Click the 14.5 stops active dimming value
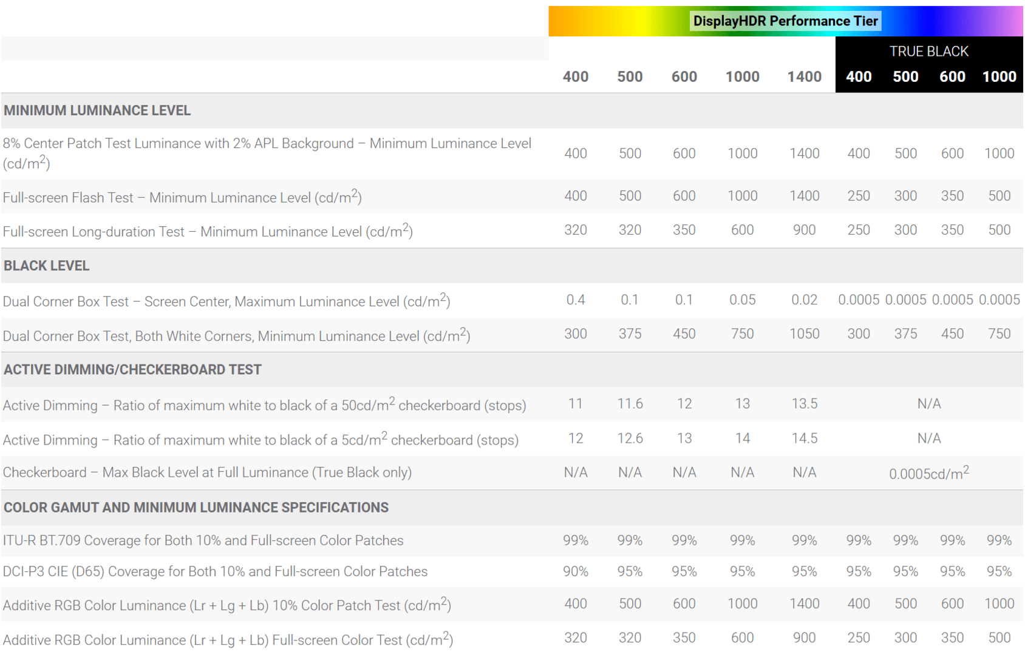The height and width of the screenshot is (655, 1025). click(804, 438)
